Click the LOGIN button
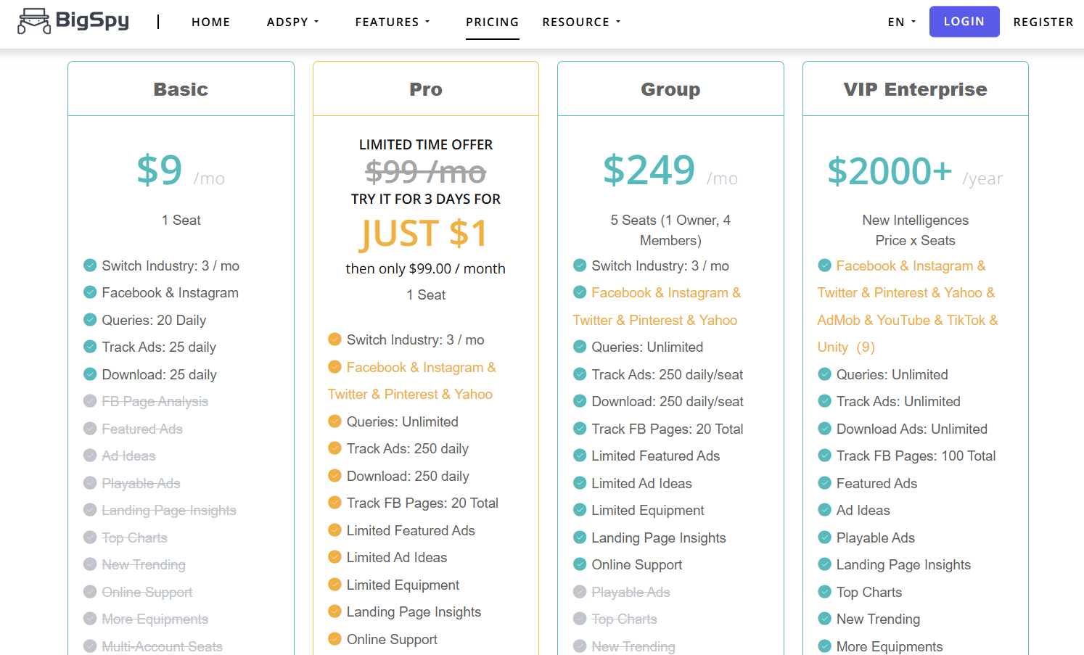The width and height of the screenshot is (1084, 655). (x=964, y=22)
